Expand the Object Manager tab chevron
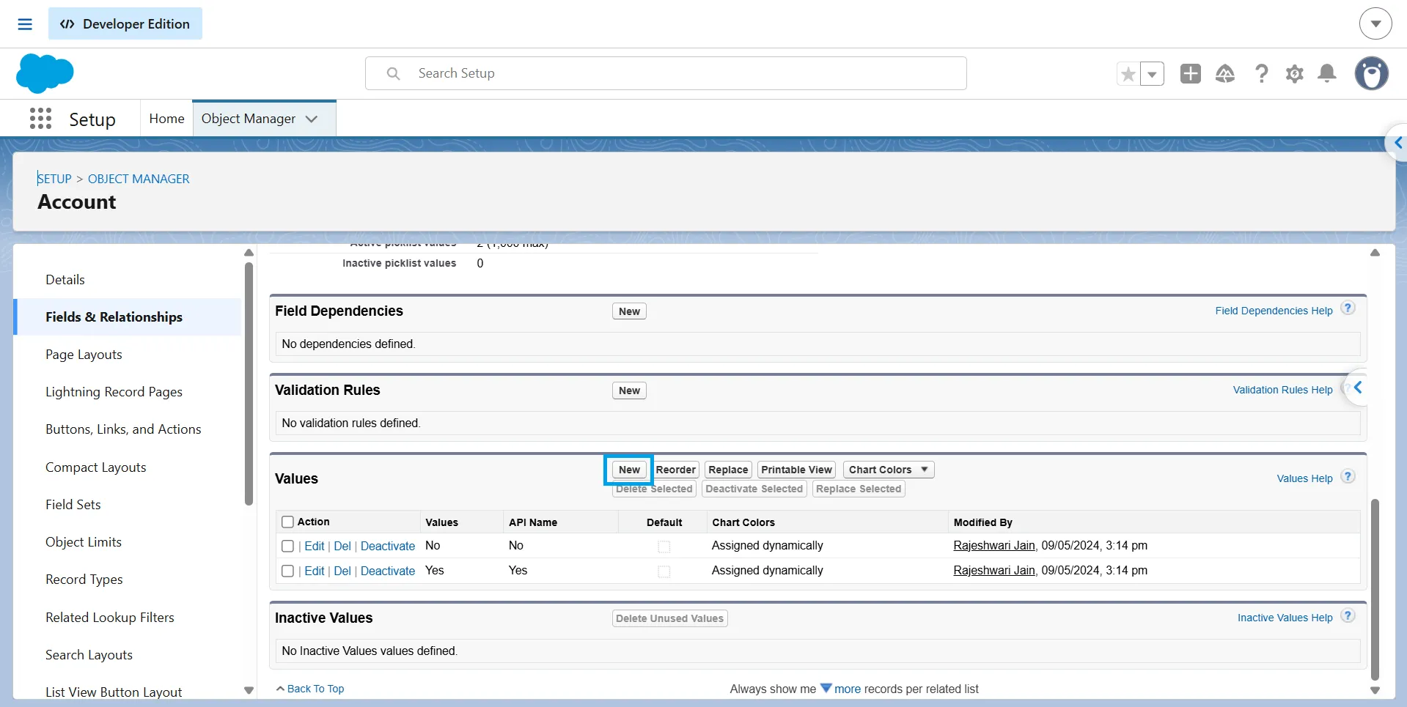This screenshot has height=707, width=1407. point(312,119)
